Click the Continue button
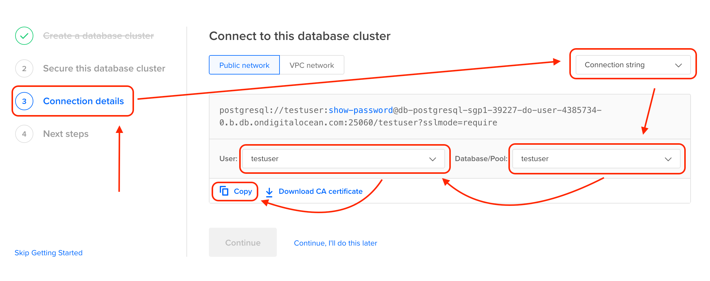Viewport: 710px width, 281px height. click(x=243, y=242)
